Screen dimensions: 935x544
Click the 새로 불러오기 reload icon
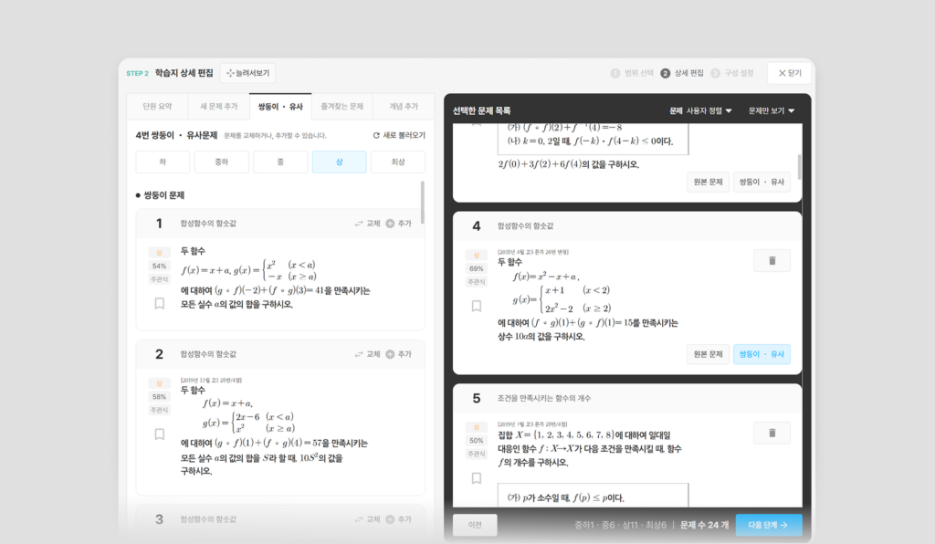click(x=376, y=135)
